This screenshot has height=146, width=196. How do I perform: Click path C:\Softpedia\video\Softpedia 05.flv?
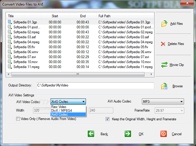click(123, 47)
